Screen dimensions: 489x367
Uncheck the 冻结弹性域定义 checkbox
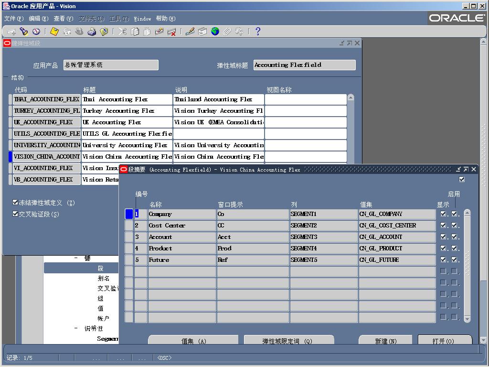(15, 203)
